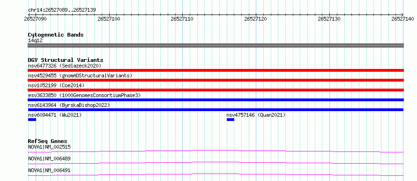This screenshot has height=181, width=417.
Task: Click the nsv4529455 (gnomADStructuralVariants) label
Action: point(80,75)
